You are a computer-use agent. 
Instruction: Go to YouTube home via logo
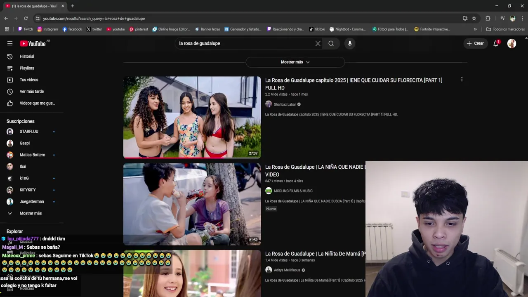33,43
